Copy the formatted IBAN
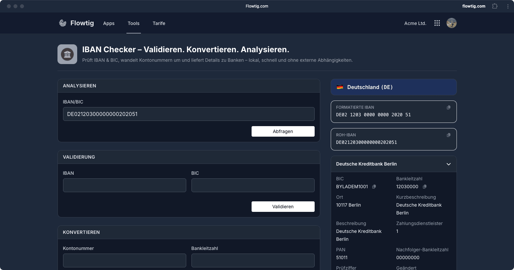This screenshot has width=514, height=270. point(449,107)
